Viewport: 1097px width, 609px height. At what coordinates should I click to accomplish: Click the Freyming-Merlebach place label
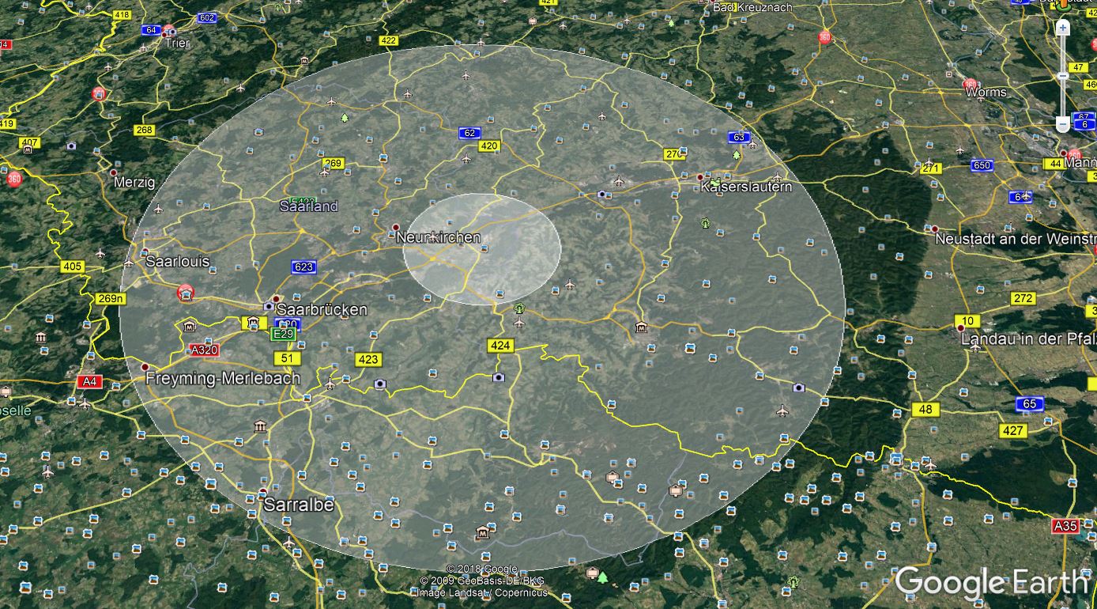pos(223,379)
